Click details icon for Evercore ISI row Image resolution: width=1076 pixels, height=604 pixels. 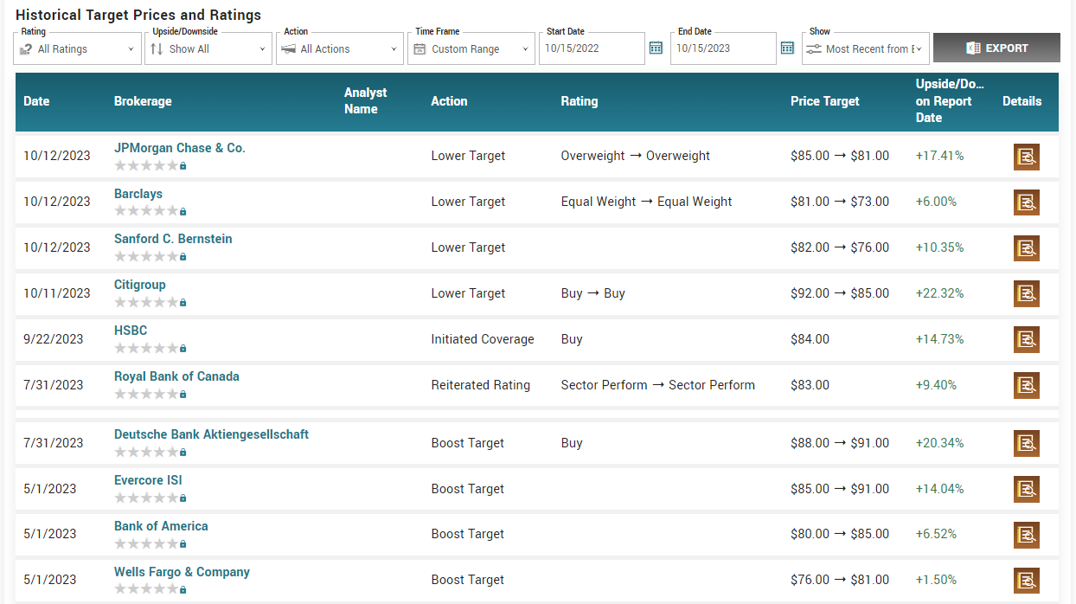pyautogui.click(x=1026, y=489)
